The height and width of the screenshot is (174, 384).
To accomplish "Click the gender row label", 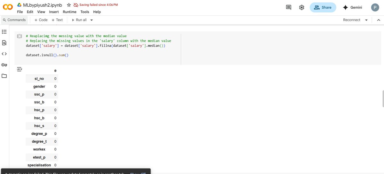I will click(x=39, y=87).
